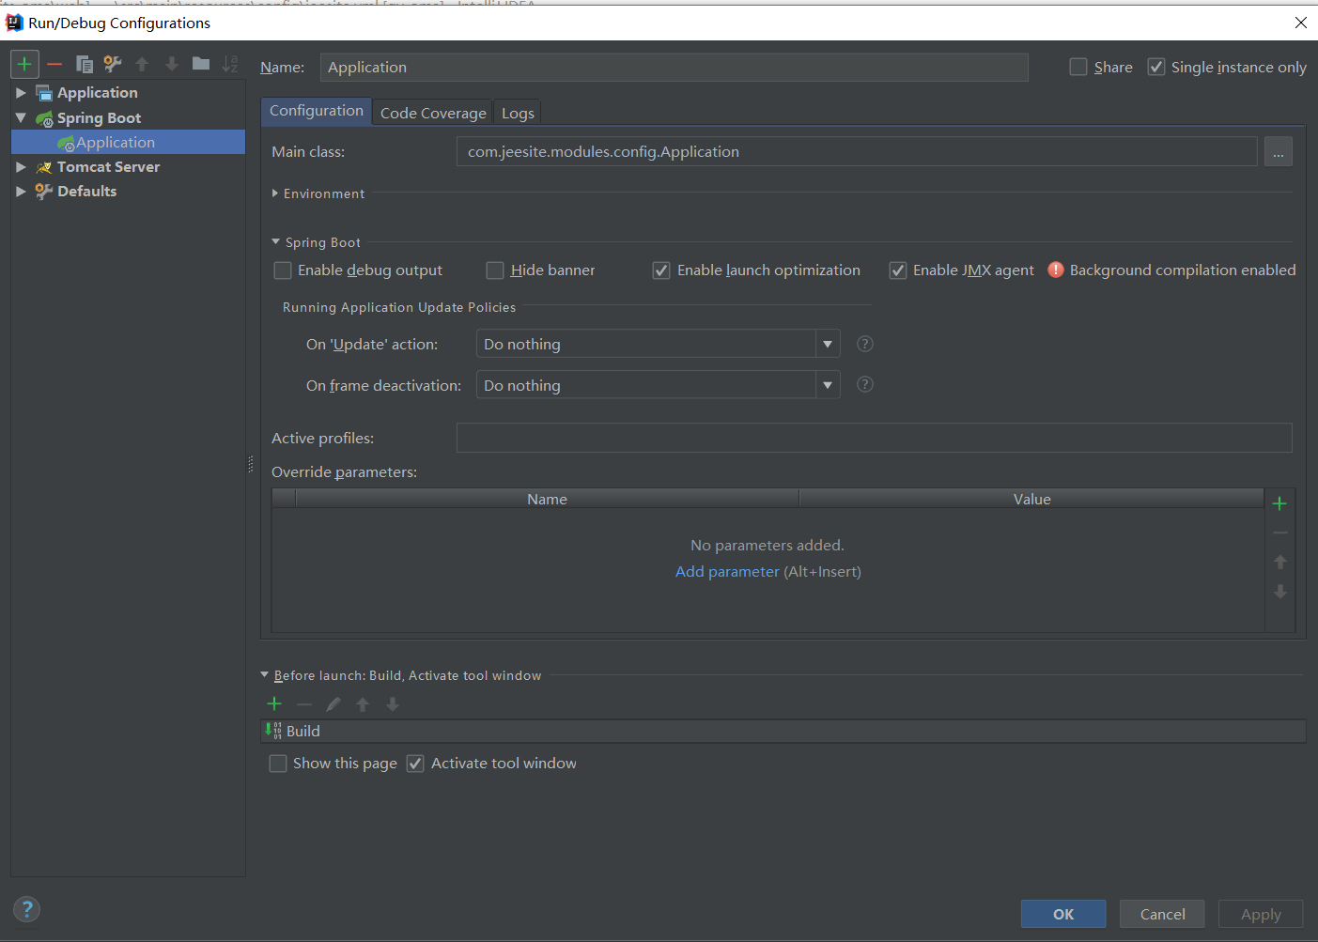1318x942 pixels.
Task: Uncheck Enable launch optimization
Action: point(661,270)
